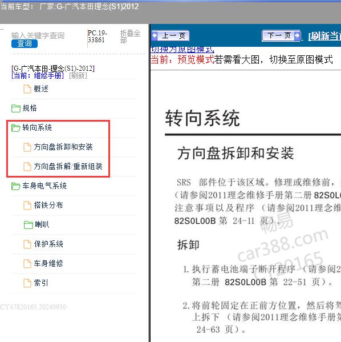This screenshot has width=341, height=342.
Task: Collapse the 车身电气系统 folder
Action: point(44,186)
